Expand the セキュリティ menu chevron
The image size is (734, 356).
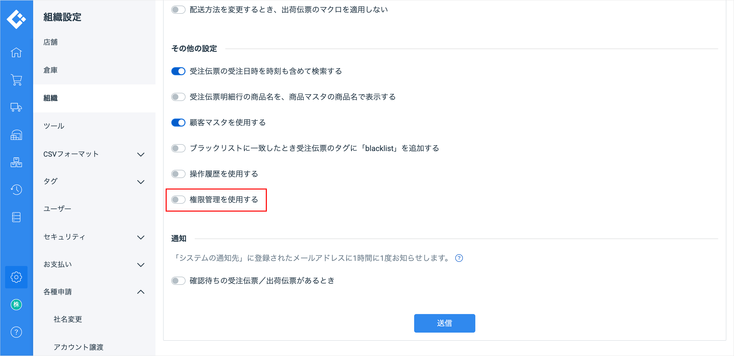(x=141, y=238)
